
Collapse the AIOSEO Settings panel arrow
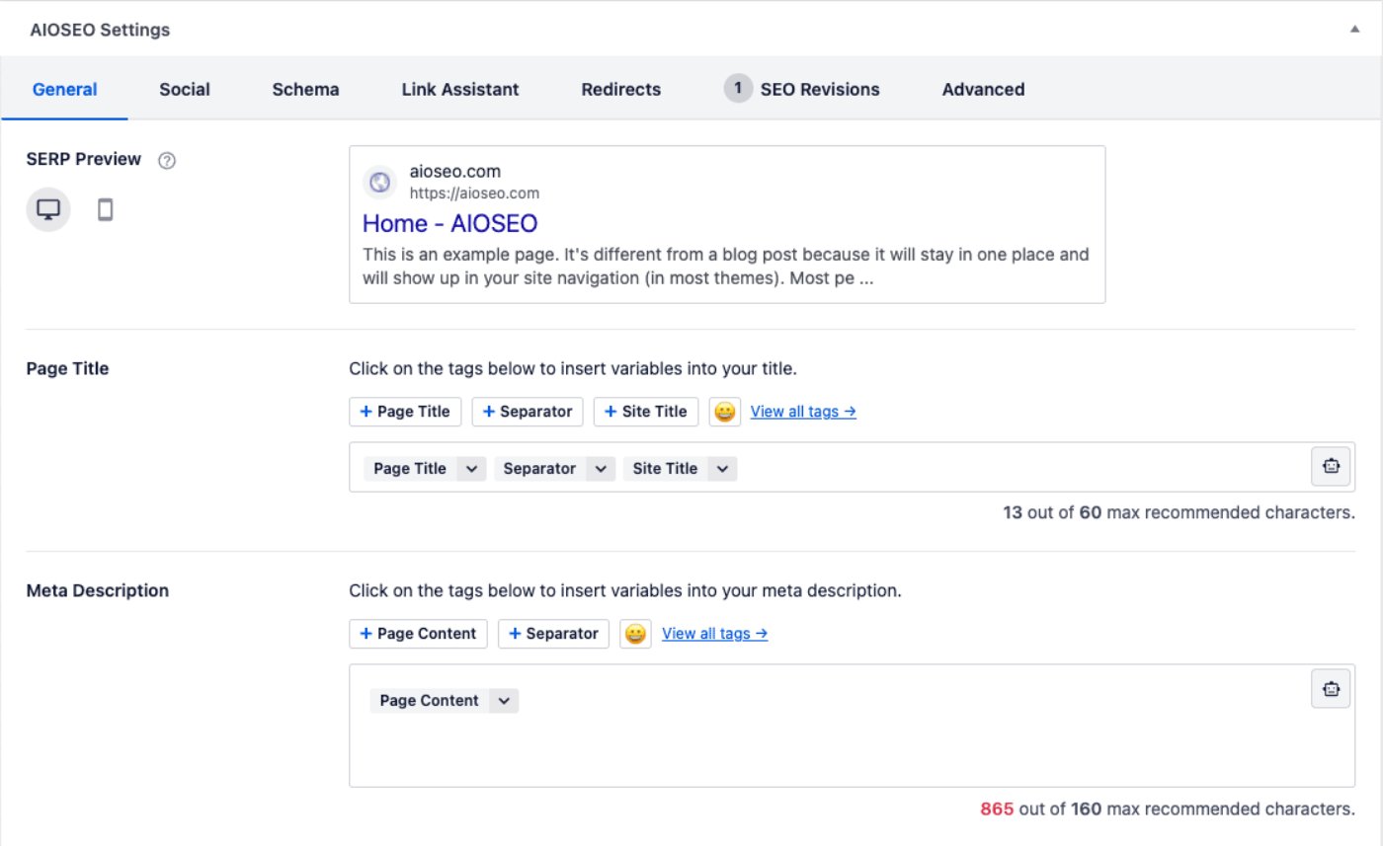click(x=1354, y=30)
